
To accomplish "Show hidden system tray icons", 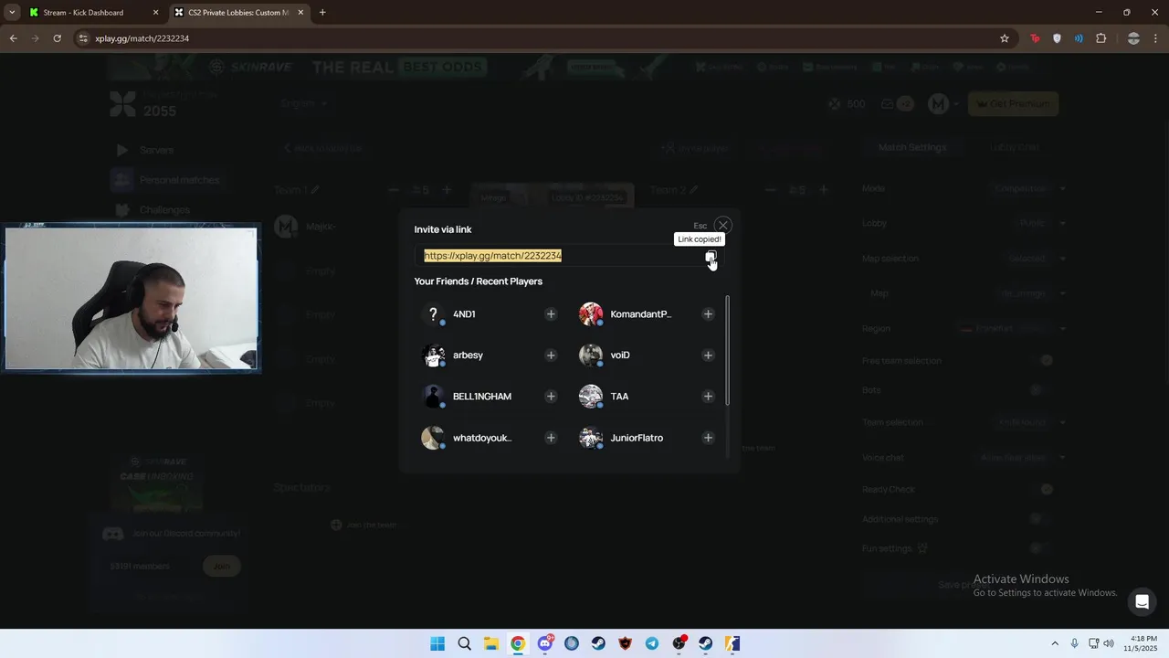I will [x=1055, y=643].
